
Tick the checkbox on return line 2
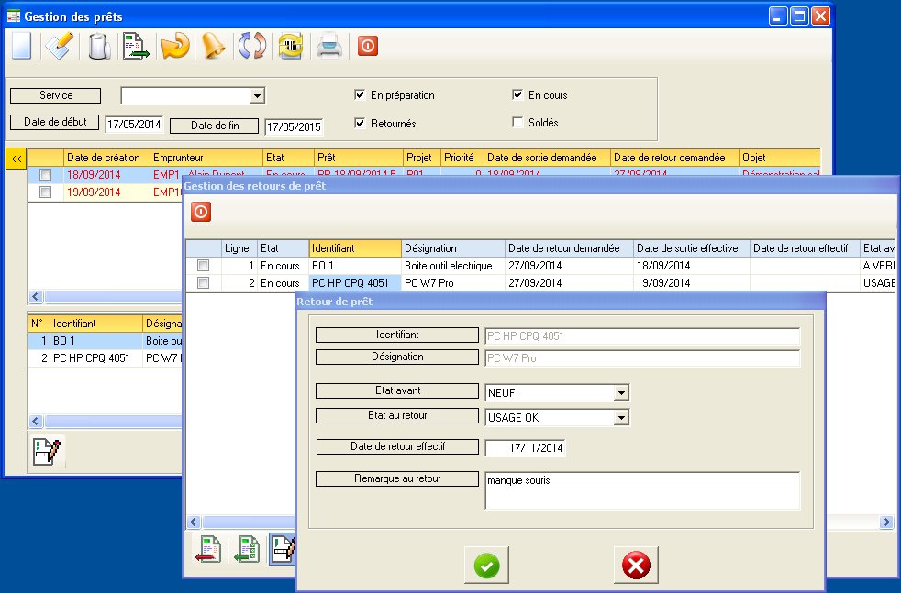point(203,282)
